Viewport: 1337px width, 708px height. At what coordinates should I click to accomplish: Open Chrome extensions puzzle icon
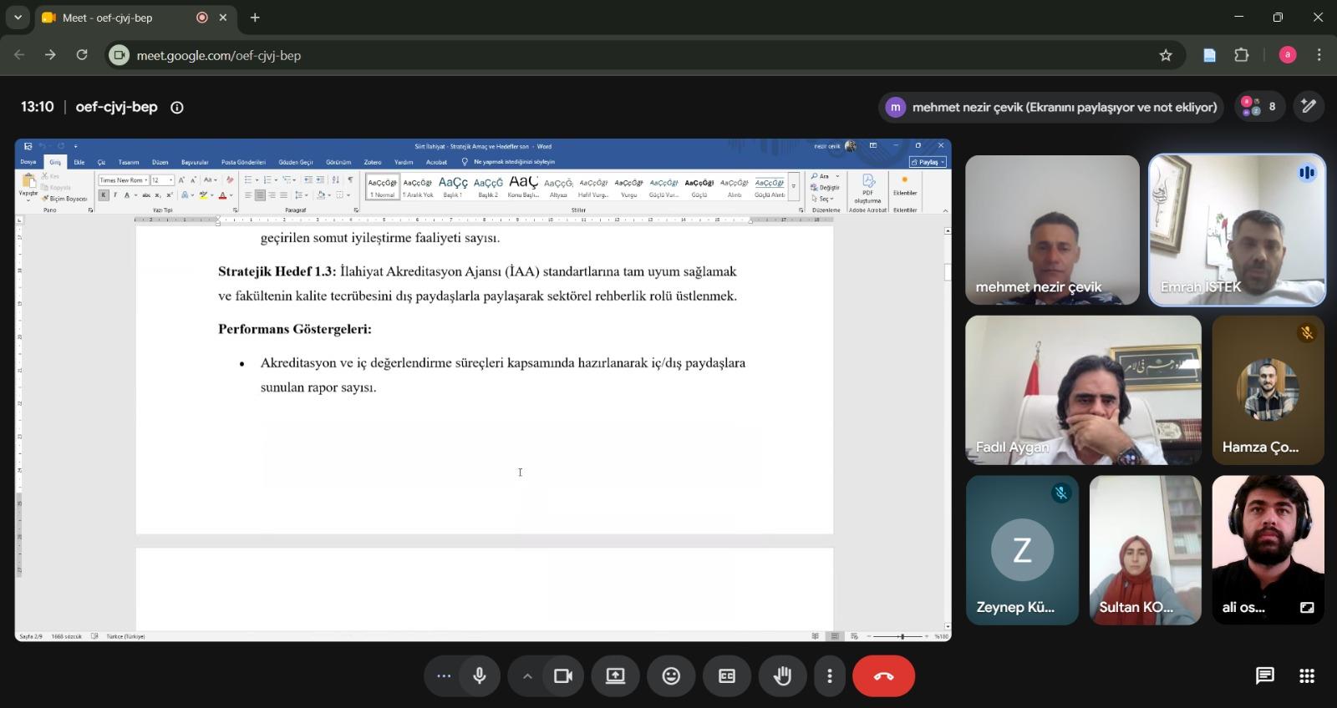1242,55
